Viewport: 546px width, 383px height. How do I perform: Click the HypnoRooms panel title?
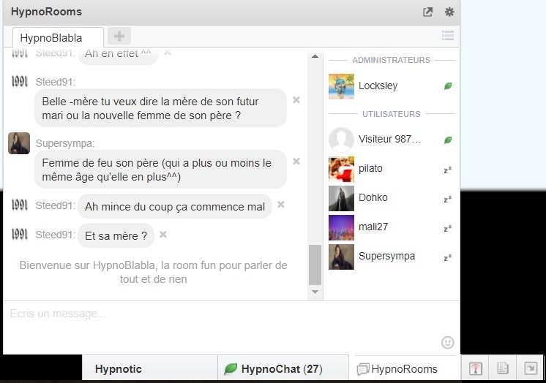click(x=46, y=12)
